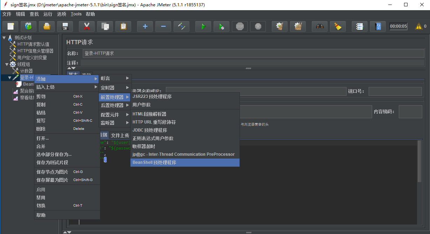The image size is (430, 234).
Task: Select JSR223 预处理程序 in the submenu
Action: [x=185, y=96]
